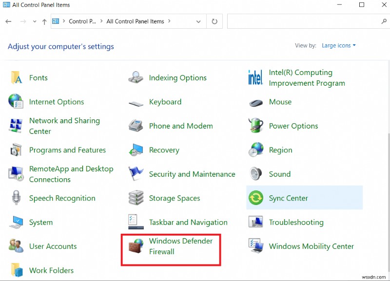The height and width of the screenshot is (281, 390).
Task: Open the Troubleshooting link
Action: 296,222
